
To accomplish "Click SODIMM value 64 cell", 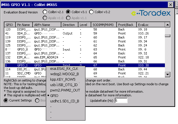I will coord(95,53).
